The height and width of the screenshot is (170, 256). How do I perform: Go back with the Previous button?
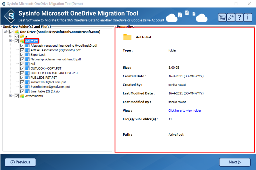pyautogui.click(x=20, y=162)
